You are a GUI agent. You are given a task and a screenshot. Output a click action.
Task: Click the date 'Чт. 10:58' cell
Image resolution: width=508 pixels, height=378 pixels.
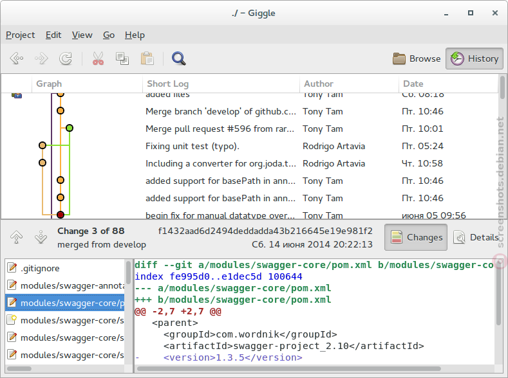(x=422, y=163)
